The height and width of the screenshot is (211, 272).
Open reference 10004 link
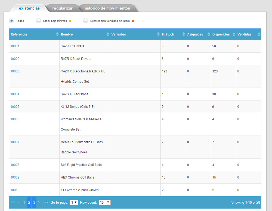tap(15, 94)
